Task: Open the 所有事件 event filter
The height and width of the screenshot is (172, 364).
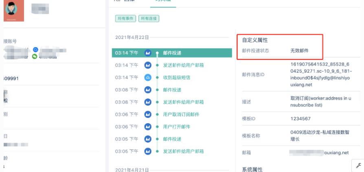Action: click(x=125, y=18)
